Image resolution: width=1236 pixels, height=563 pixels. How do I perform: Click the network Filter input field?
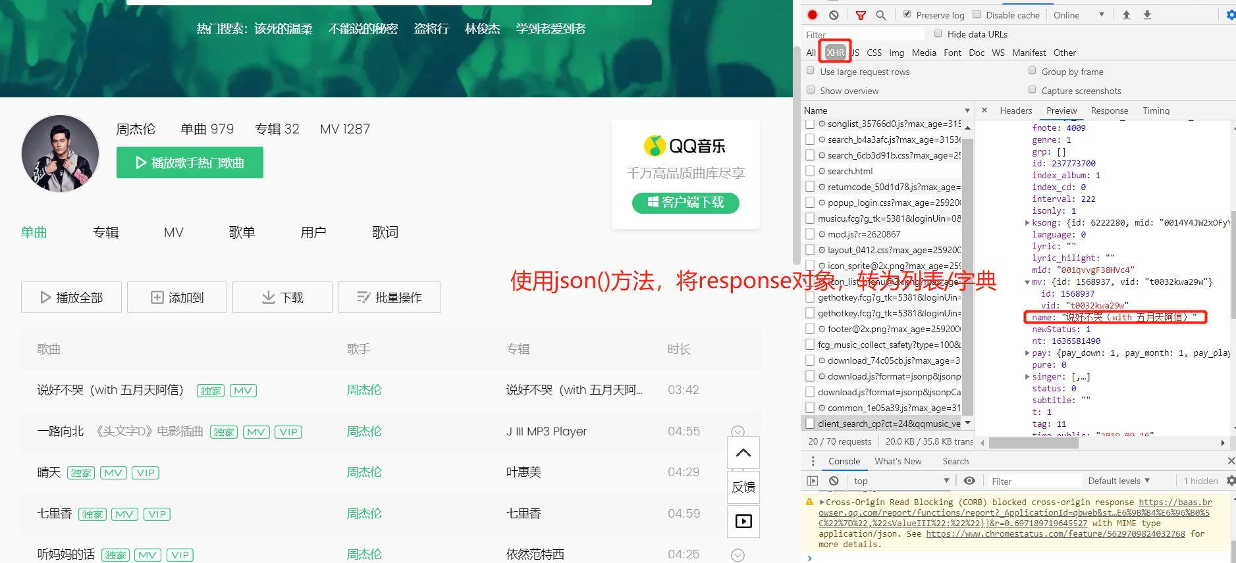click(x=864, y=34)
